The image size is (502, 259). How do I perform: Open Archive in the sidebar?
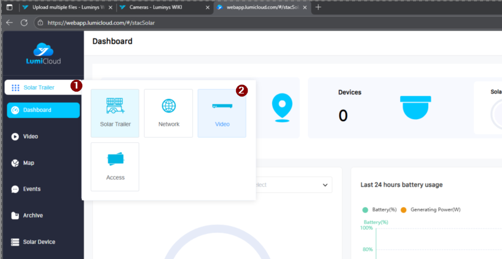(32, 216)
